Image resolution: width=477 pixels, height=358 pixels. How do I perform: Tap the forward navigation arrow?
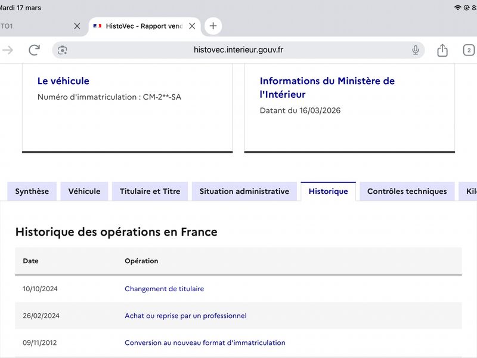pyautogui.click(x=8, y=50)
